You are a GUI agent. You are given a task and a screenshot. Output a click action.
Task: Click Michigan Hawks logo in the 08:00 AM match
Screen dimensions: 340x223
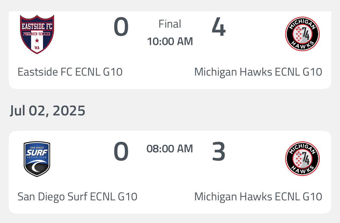pos(302,159)
